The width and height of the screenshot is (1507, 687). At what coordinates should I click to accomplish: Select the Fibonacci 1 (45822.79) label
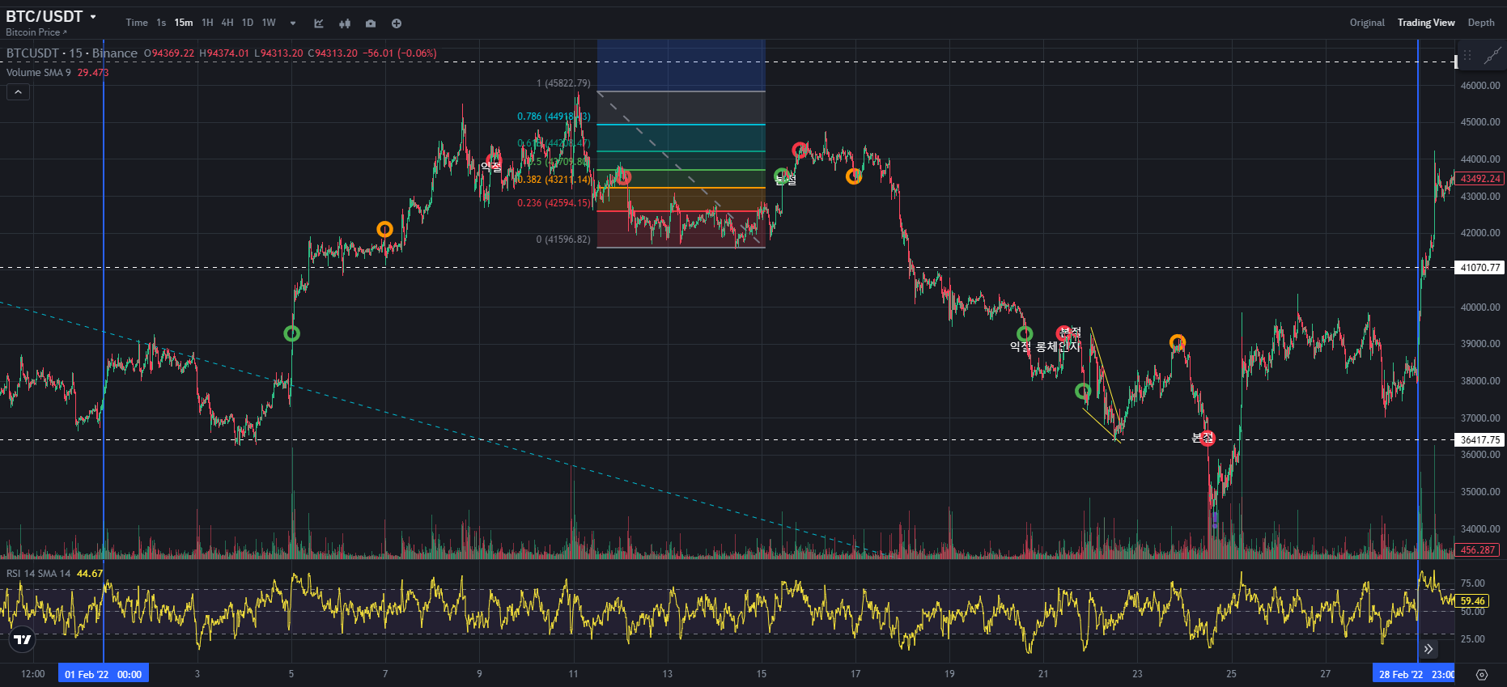point(563,83)
